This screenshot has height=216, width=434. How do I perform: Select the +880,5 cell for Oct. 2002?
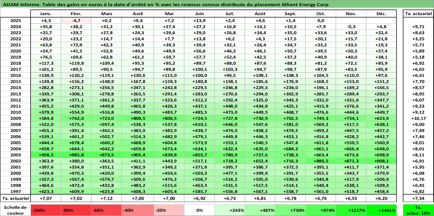[321, 161]
